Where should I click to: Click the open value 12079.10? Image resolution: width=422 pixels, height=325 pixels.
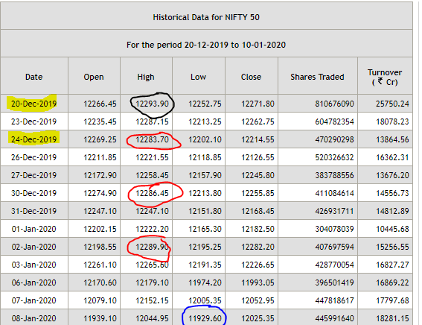[x=100, y=300]
